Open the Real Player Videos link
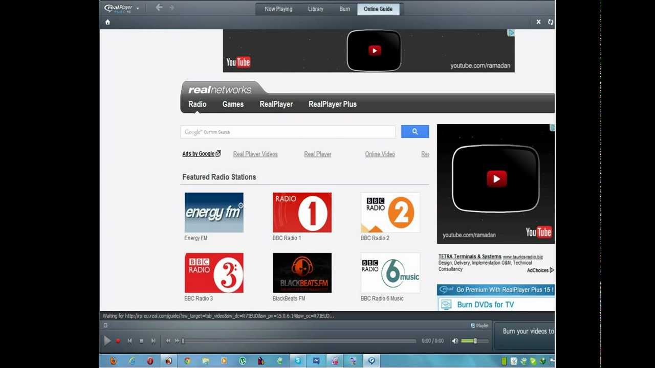This screenshot has height=368, width=655. pos(255,154)
